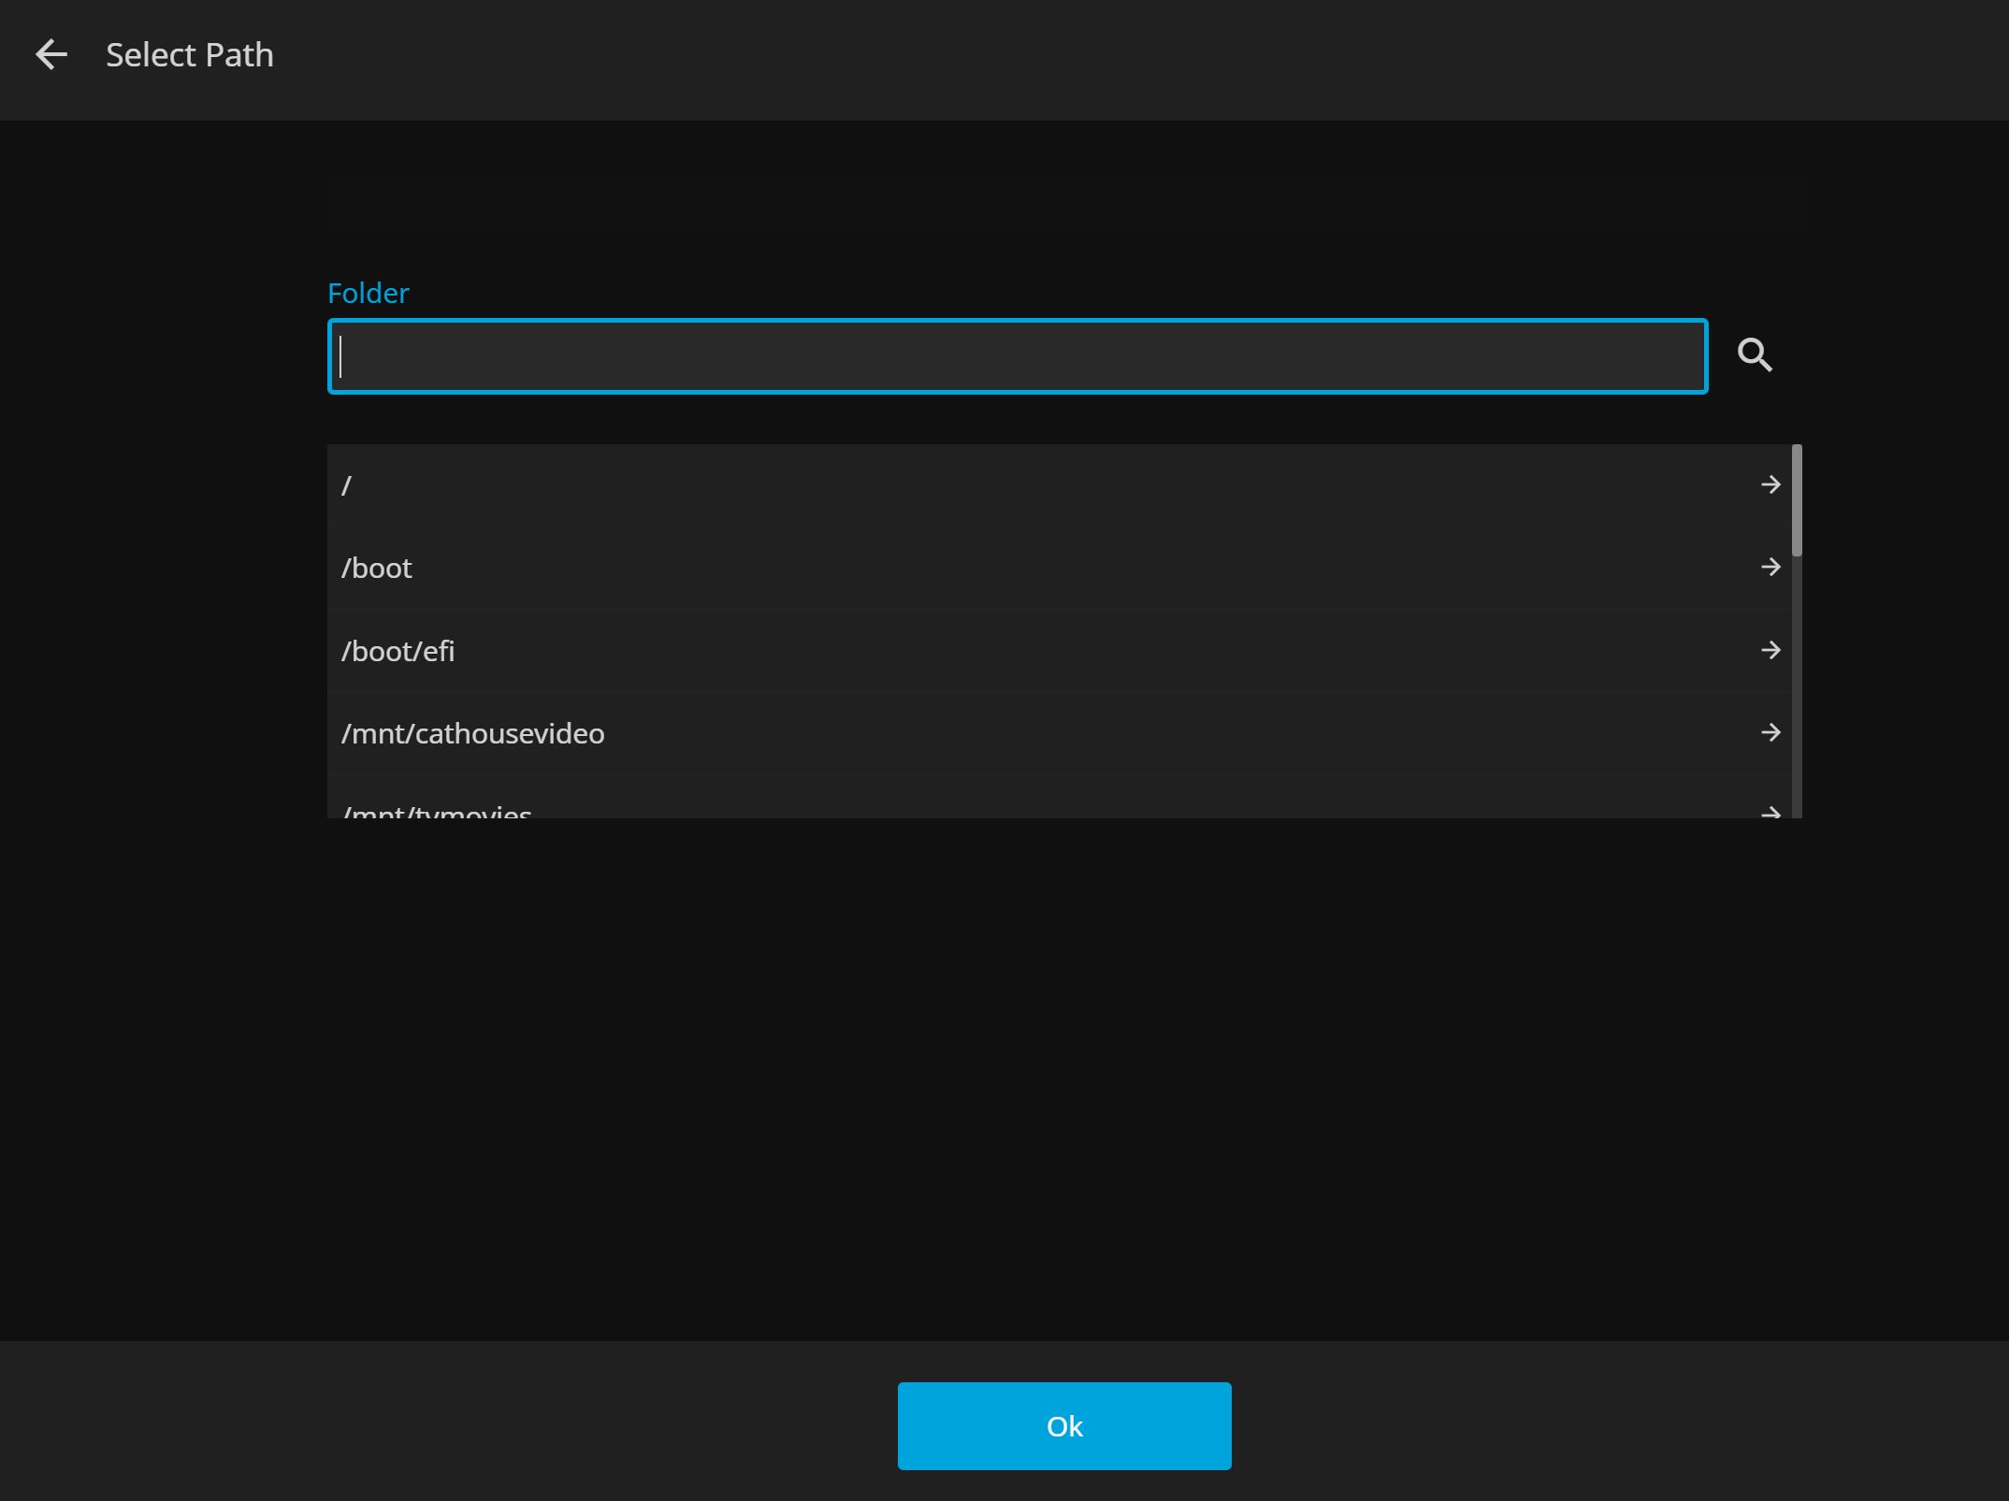This screenshot has height=1501, width=2009.
Task: Click the footer bar left of Ok
Action: tap(449, 1422)
